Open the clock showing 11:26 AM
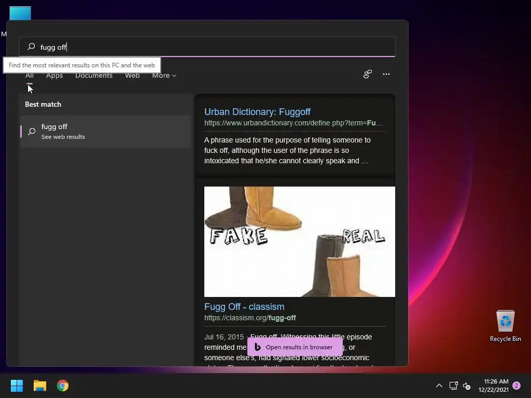 [494, 386]
